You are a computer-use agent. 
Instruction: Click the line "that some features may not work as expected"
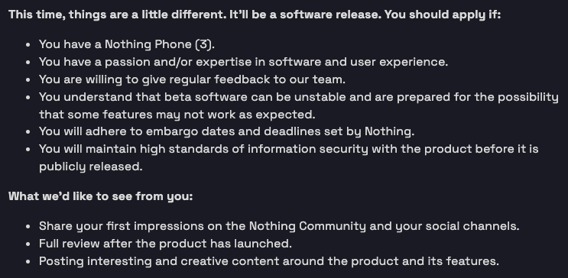click(x=177, y=115)
